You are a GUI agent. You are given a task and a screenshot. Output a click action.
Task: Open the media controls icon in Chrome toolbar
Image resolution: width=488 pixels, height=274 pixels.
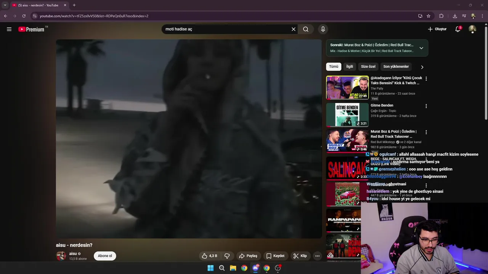click(x=464, y=16)
